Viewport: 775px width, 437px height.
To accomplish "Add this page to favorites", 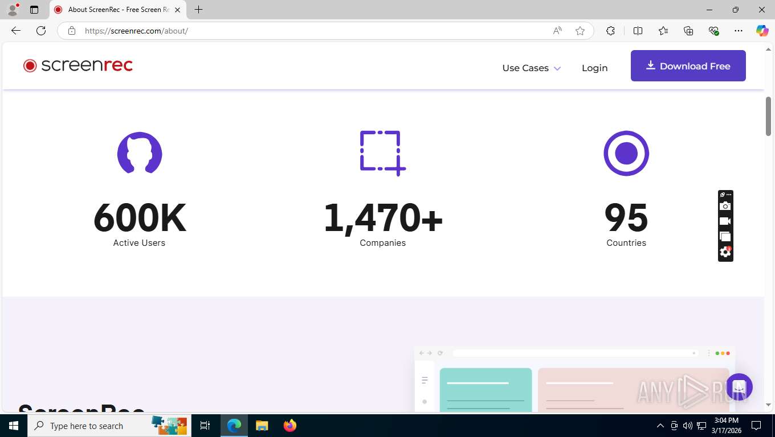I will 580,31.
